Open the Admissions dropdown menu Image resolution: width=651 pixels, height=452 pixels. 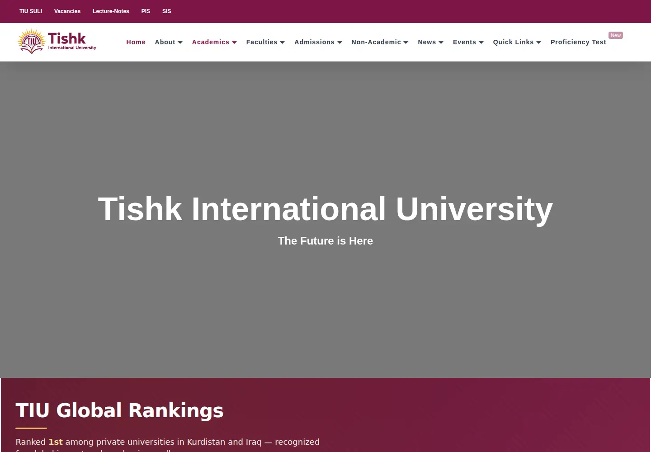point(318,42)
